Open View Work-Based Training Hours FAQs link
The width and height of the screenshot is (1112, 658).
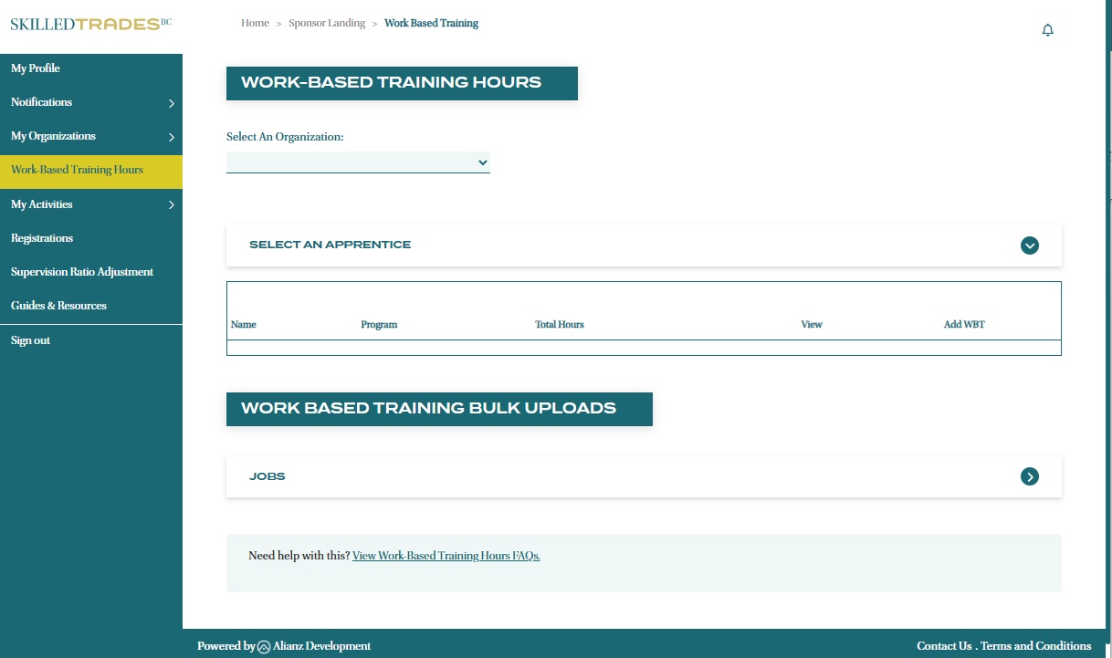446,555
